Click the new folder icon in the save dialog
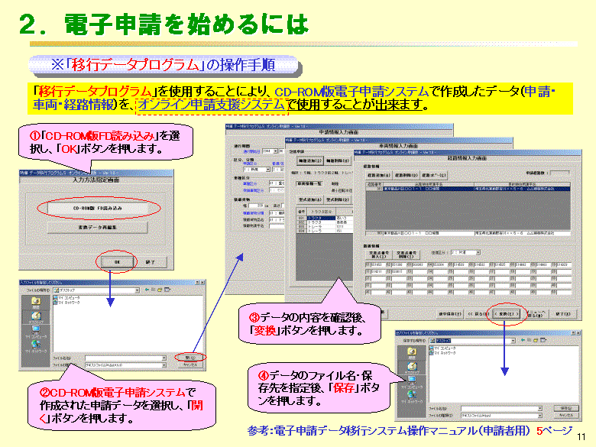The width and height of the screenshot is (596, 447). point(536,340)
